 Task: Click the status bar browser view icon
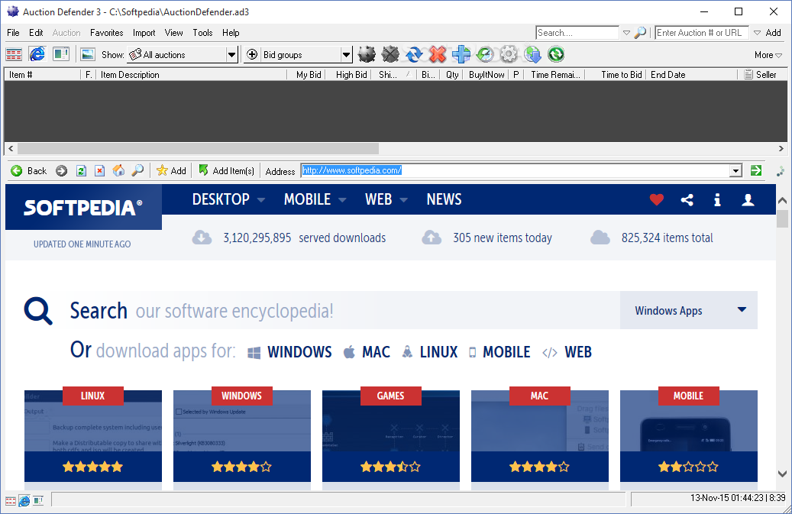(x=24, y=501)
